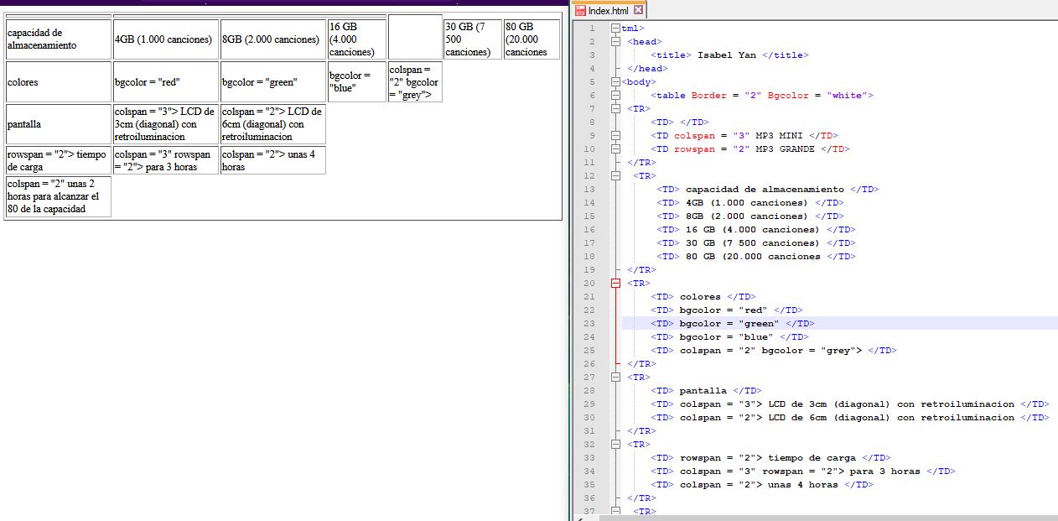
Task: Click the "white" Bgcolor value in table tag
Action: click(847, 95)
